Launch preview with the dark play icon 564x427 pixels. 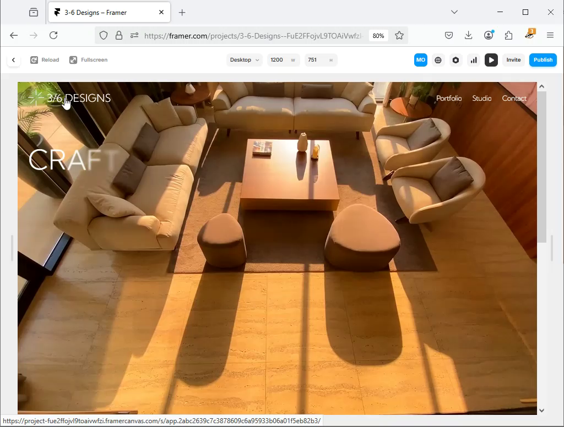coord(491,59)
